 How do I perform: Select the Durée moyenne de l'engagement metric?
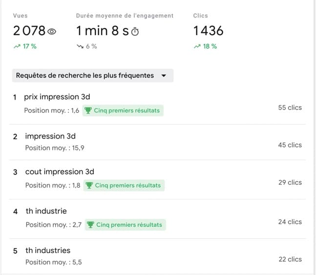[x=125, y=31]
